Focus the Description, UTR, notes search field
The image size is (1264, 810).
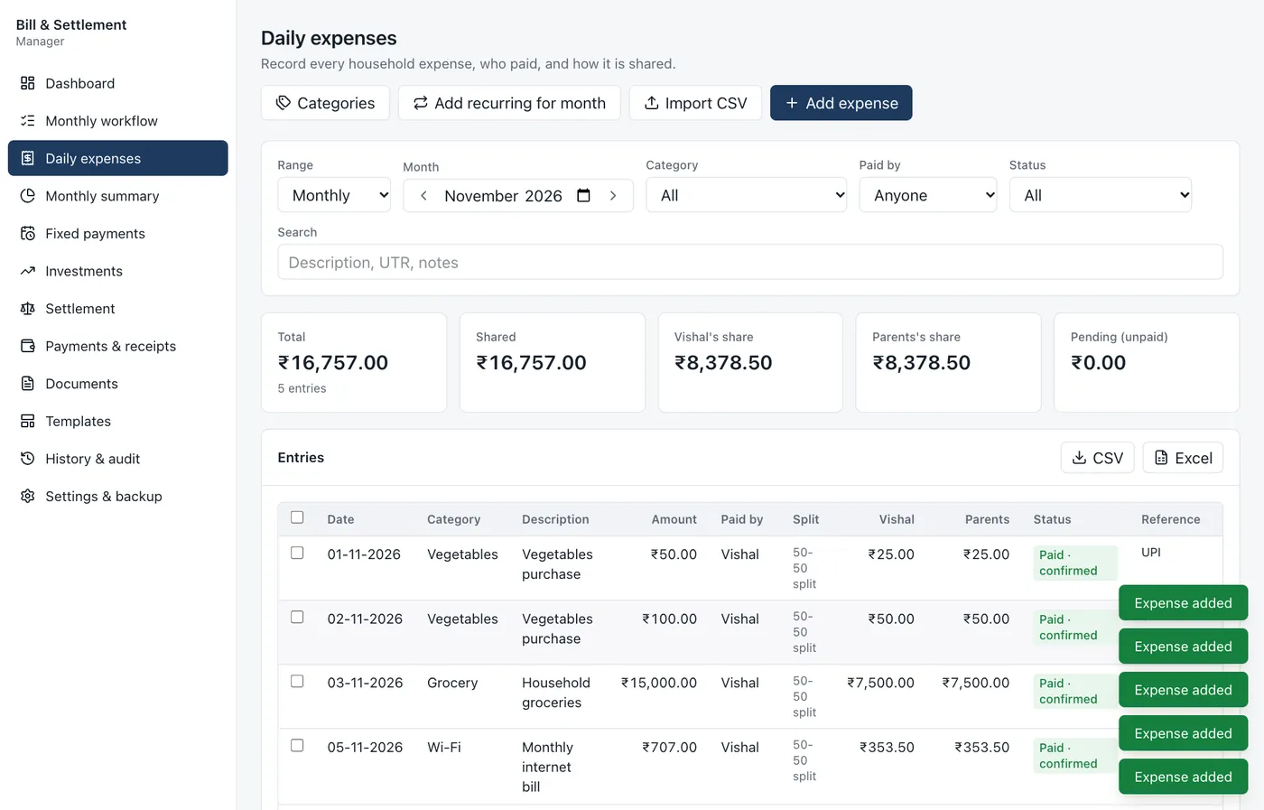click(x=750, y=262)
